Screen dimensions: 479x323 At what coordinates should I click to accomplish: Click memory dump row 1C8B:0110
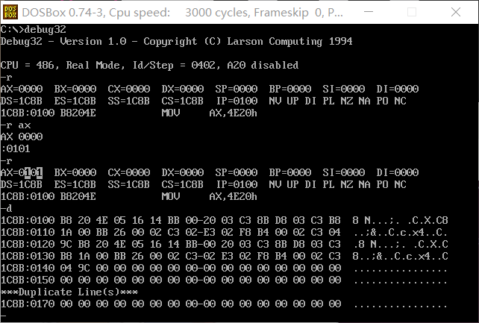click(225, 232)
